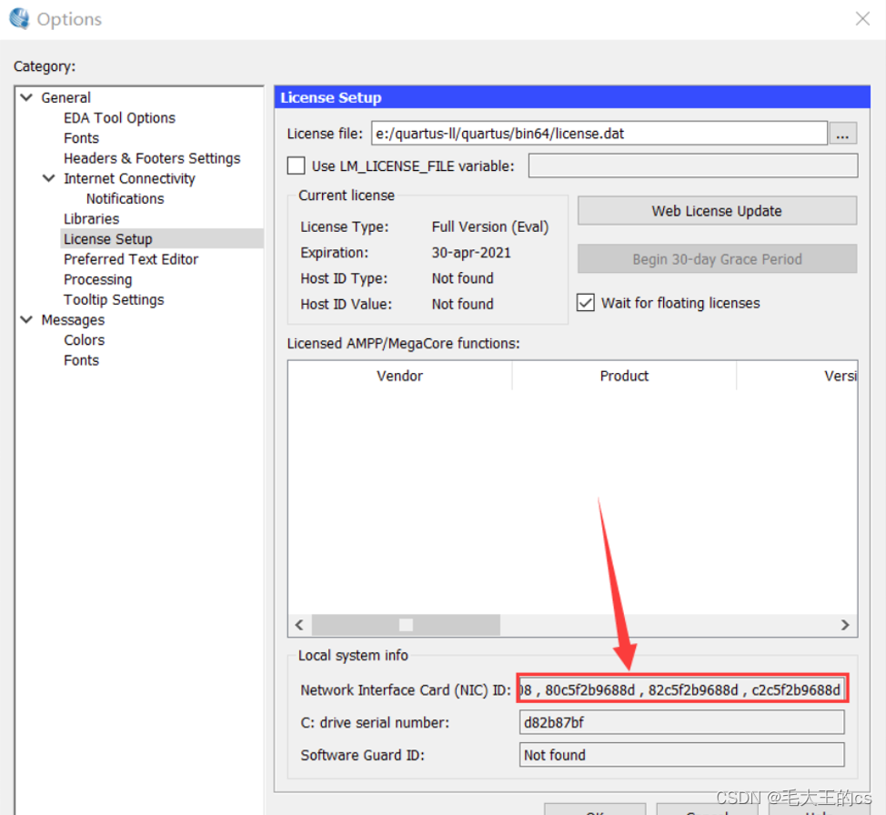Open the license file browse button
Image resolution: width=886 pixels, height=815 pixels.
(842, 133)
